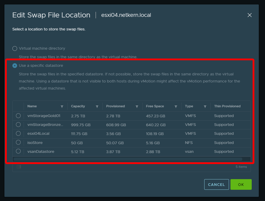Click the 111.75 GB capacity cell
265x201 pixels.
click(79, 134)
